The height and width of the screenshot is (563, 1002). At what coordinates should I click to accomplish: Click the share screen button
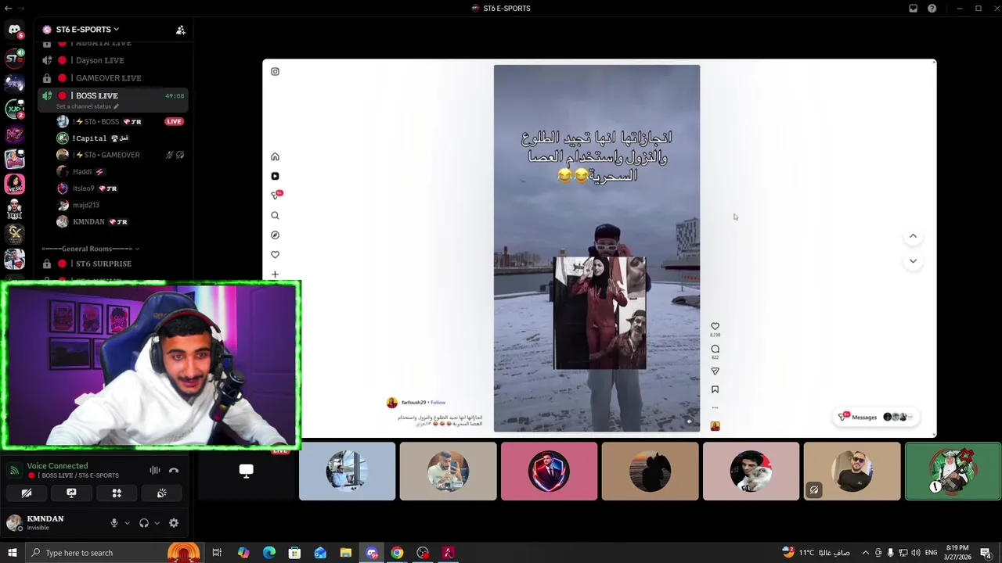click(71, 493)
